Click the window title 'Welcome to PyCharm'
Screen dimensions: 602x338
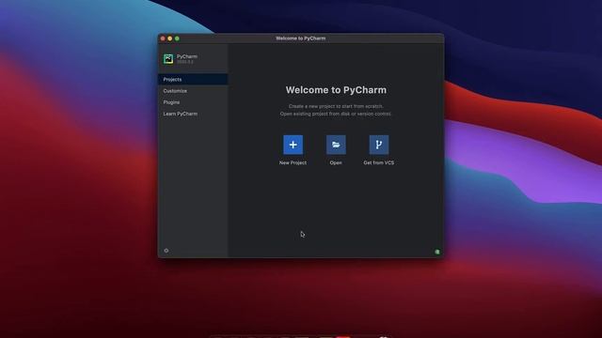click(301, 38)
